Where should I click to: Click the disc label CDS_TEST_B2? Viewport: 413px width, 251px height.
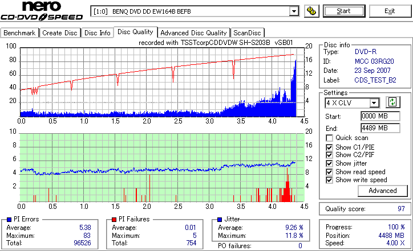pos(375,80)
